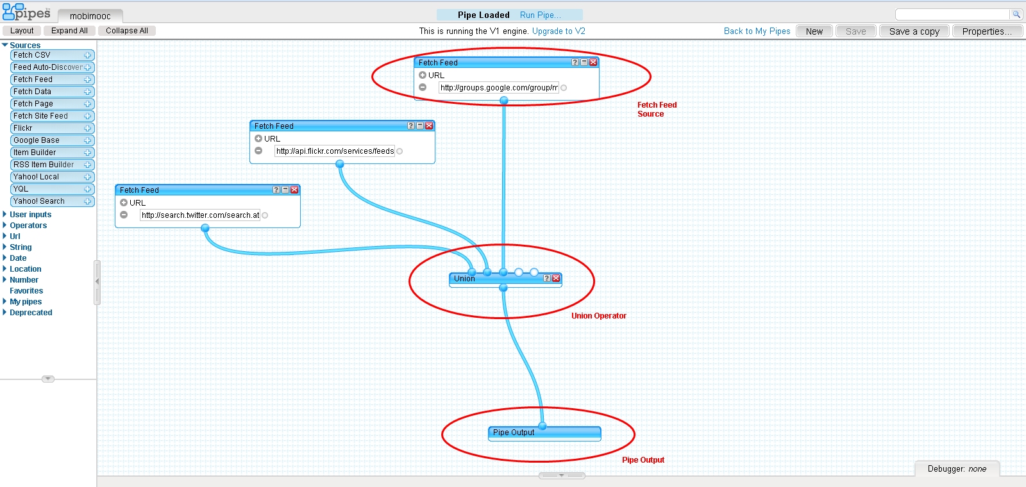Open the Favorites list

(26, 291)
